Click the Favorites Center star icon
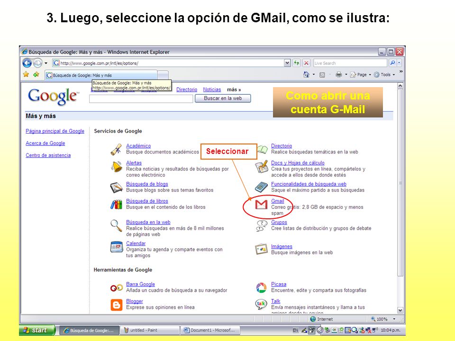The width and height of the screenshot is (455, 341). coord(26,74)
